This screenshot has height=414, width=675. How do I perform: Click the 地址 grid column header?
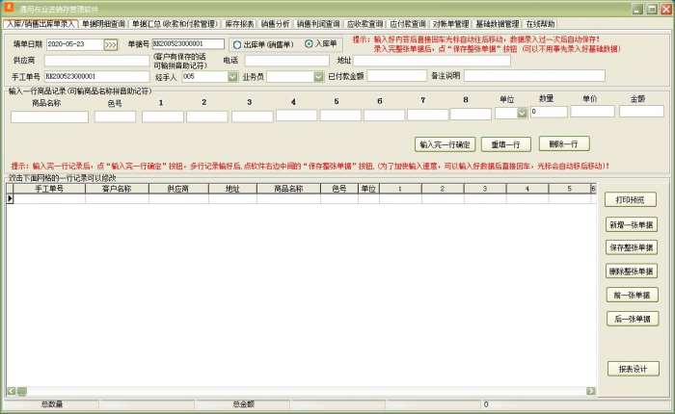click(232, 189)
